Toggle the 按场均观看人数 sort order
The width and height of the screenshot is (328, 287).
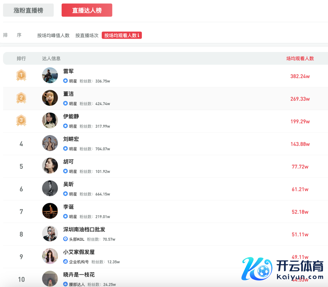(x=122, y=36)
